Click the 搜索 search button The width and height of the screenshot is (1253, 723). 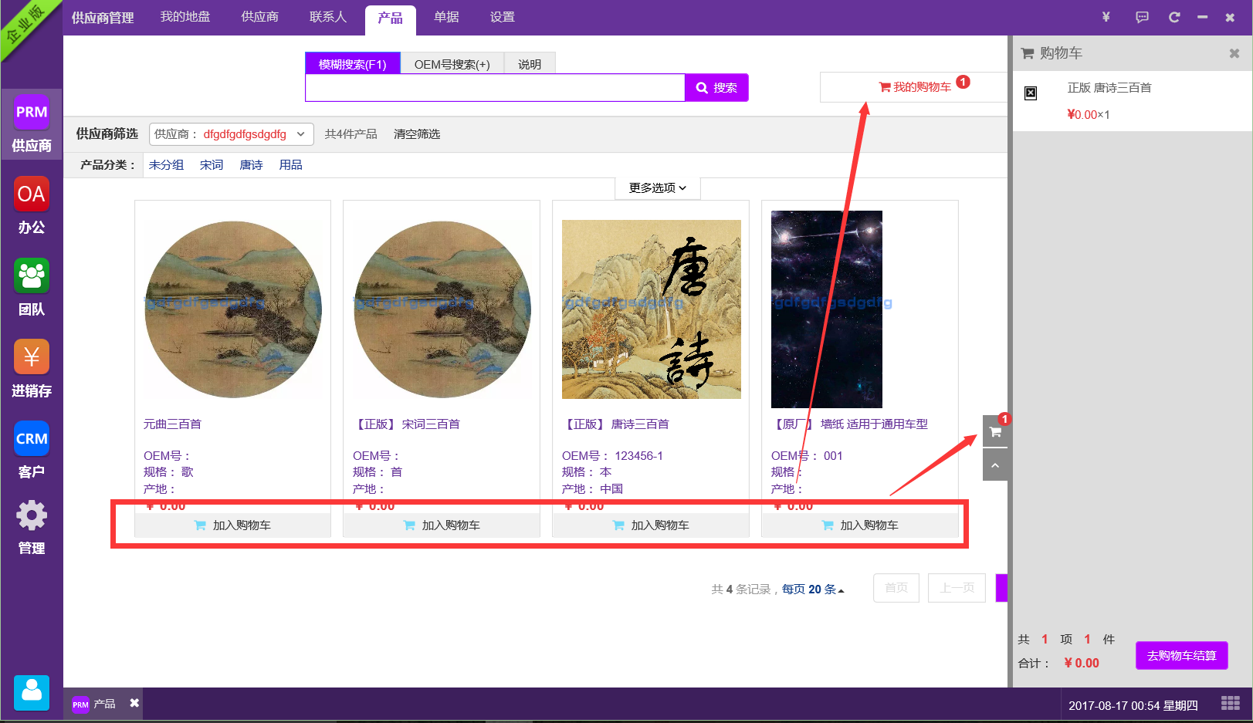tap(716, 88)
